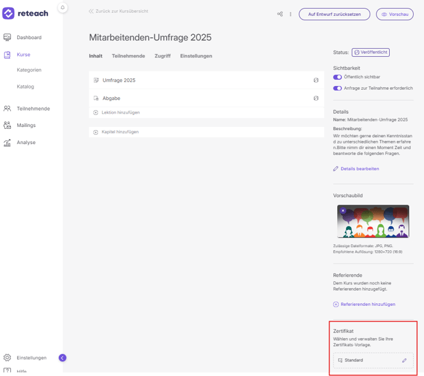
Task: Click the reteach logo
Action: coord(25,13)
